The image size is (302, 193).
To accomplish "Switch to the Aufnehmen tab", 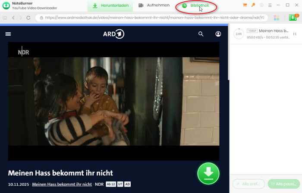I will click(x=154, y=5).
